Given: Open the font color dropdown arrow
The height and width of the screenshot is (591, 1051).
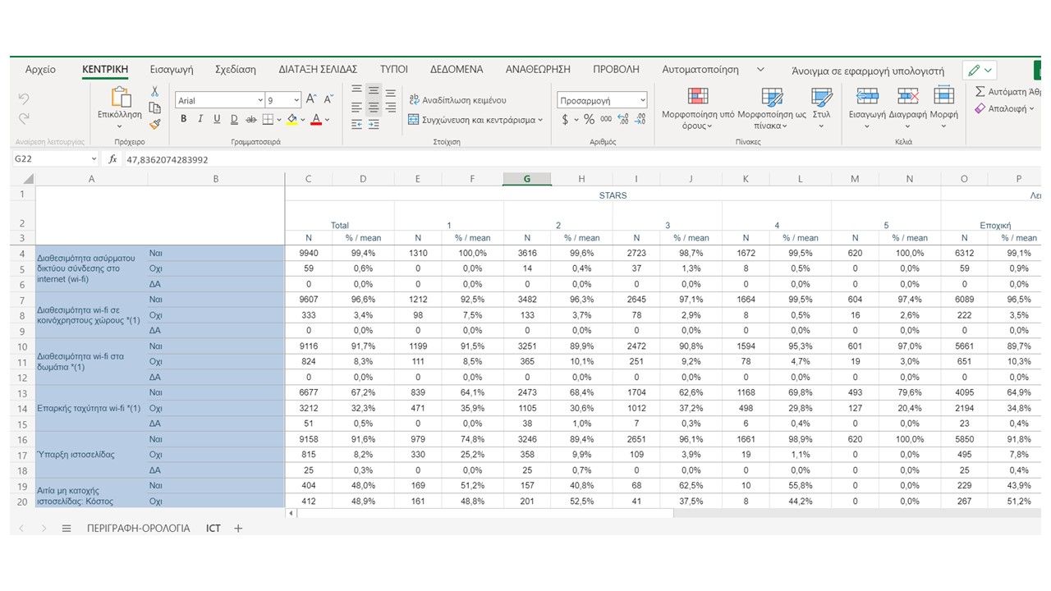Looking at the screenshot, I should pyautogui.click(x=327, y=120).
